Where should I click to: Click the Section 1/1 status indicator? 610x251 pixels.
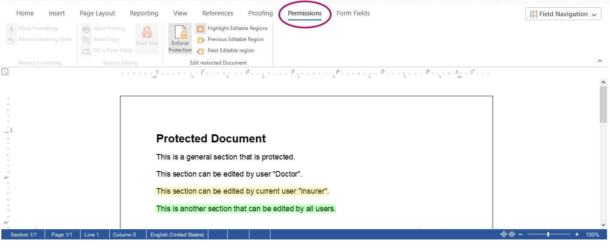[24, 234]
